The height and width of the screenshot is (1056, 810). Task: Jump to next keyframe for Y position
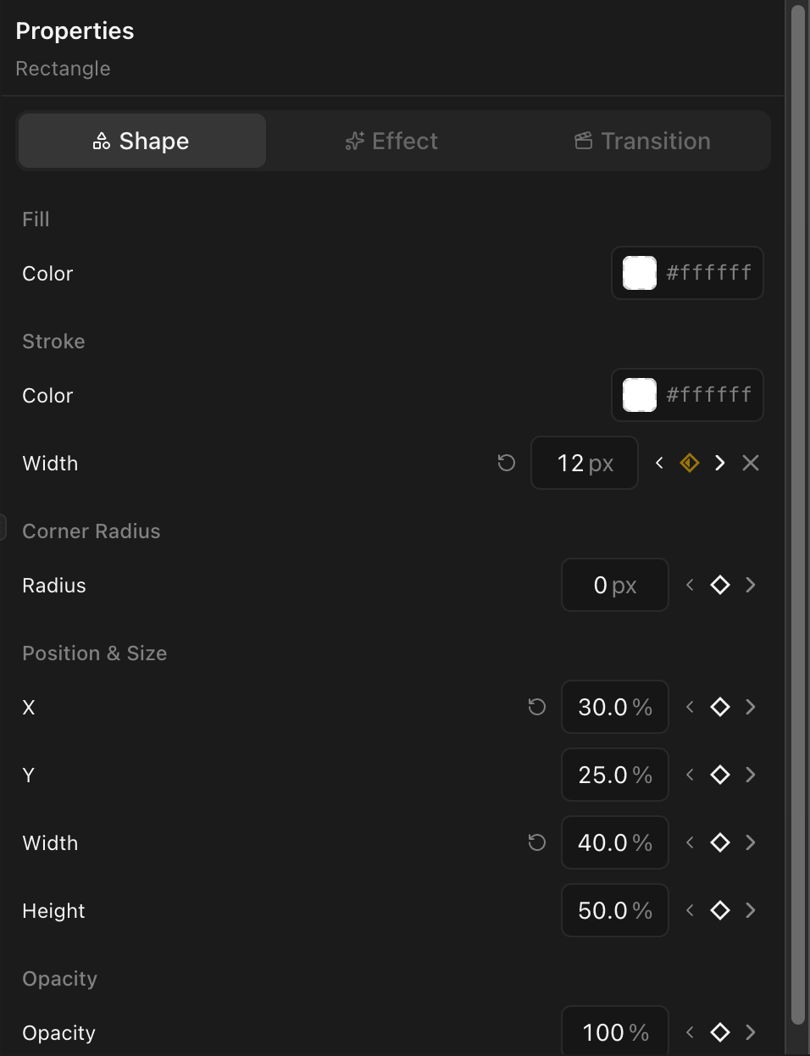750,775
